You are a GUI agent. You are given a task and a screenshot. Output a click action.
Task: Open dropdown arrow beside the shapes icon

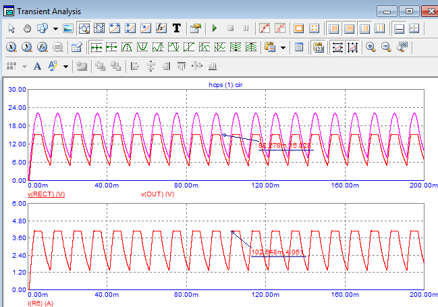(x=55, y=28)
